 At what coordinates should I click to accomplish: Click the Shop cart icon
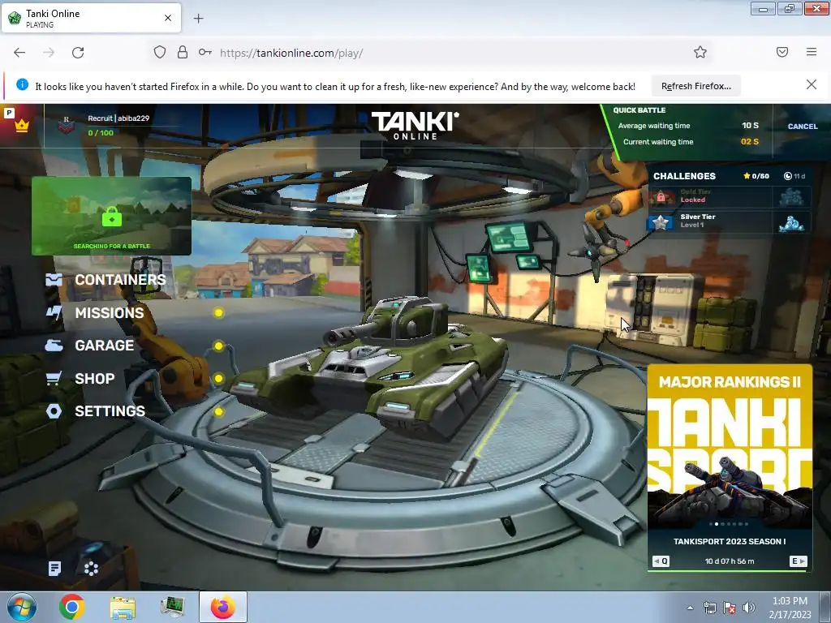pyautogui.click(x=54, y=378)
